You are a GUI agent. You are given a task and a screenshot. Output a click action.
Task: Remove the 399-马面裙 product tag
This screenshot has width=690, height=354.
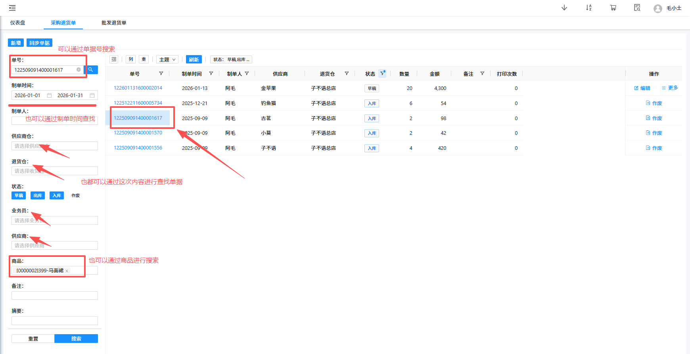tap(67, 271)
